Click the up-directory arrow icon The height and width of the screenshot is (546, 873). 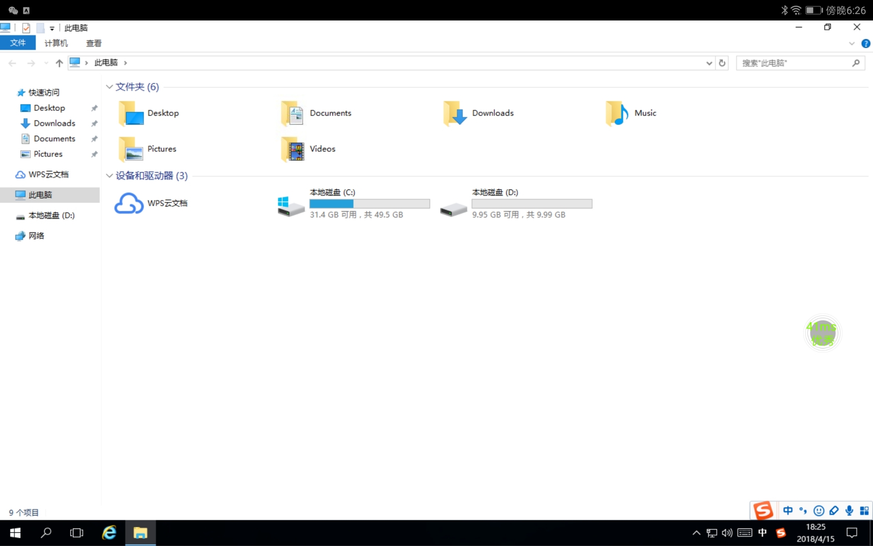click(59, 63)
